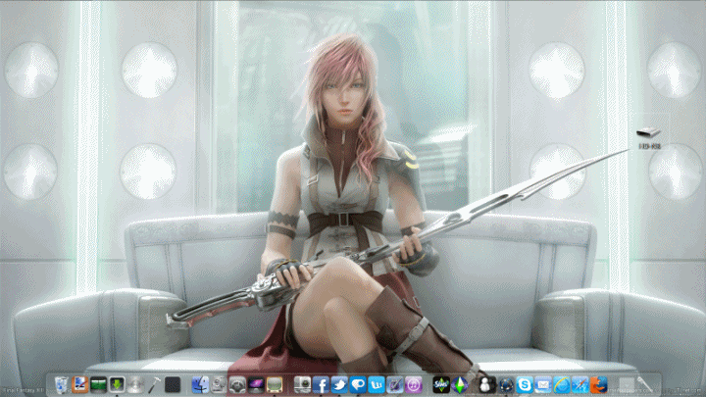This screenshot has width=706, height=397.
Task: Open the green panel icon in dock
Action: click(99, 385)
